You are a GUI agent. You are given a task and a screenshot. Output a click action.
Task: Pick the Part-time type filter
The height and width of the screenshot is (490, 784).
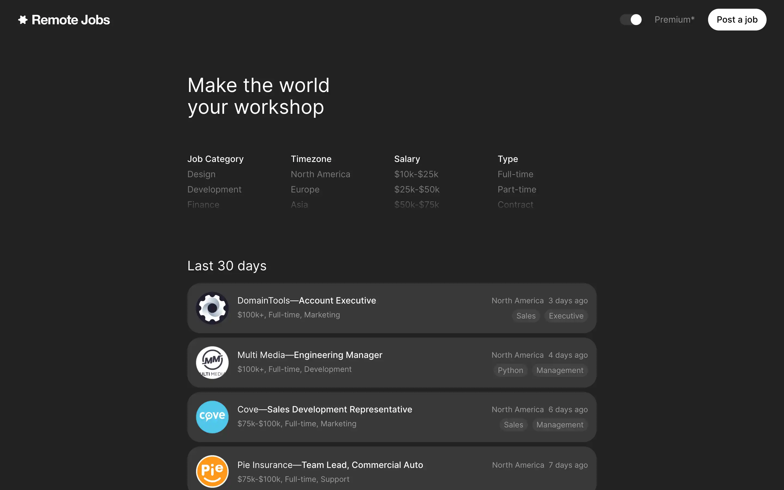coord(517,189)
